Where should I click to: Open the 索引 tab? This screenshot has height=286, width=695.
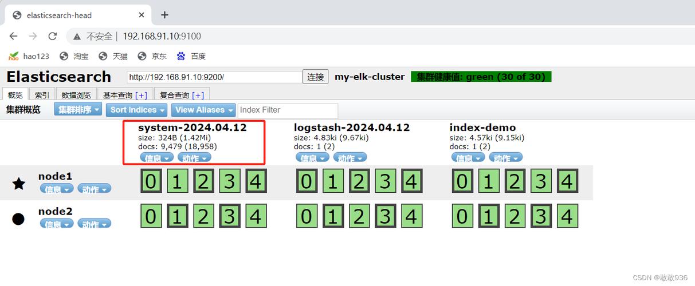pos(42,95)
